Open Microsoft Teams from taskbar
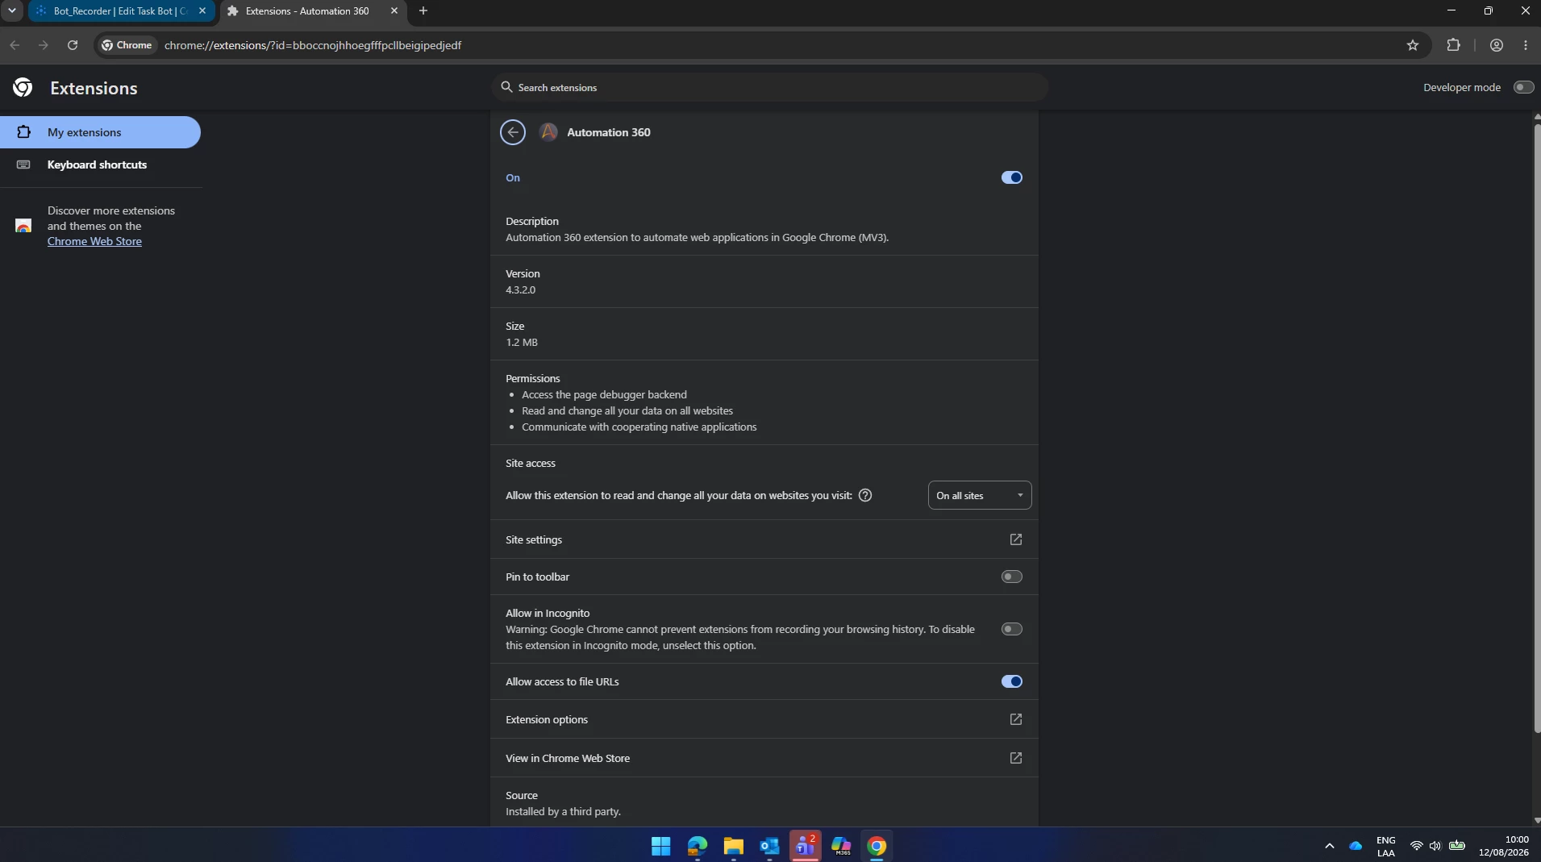Viewport: 1541px width, 862px height. click(805, 846)
